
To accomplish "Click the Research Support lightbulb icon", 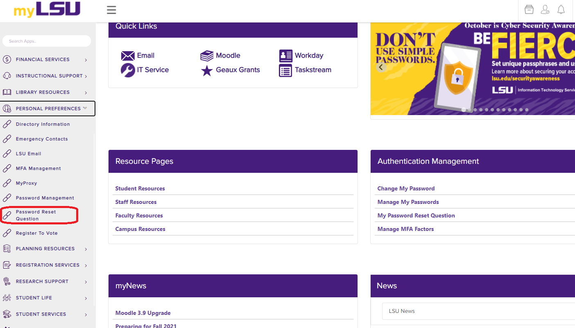I will tap(7, 281).
